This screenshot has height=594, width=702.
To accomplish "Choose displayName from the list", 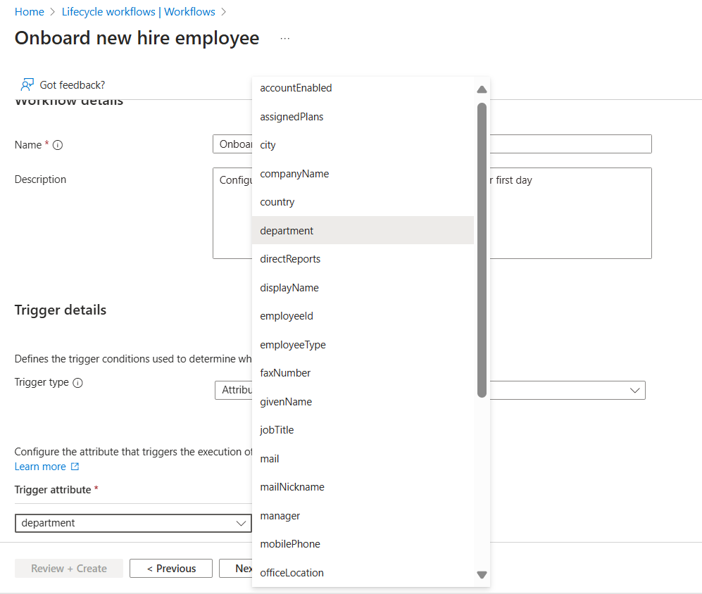I will [363, 288].
